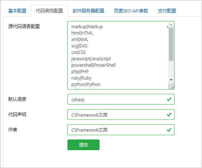Click into the 作者 text field
The width and height of the screenshot is (202, 168).
[x=121, y=130]
